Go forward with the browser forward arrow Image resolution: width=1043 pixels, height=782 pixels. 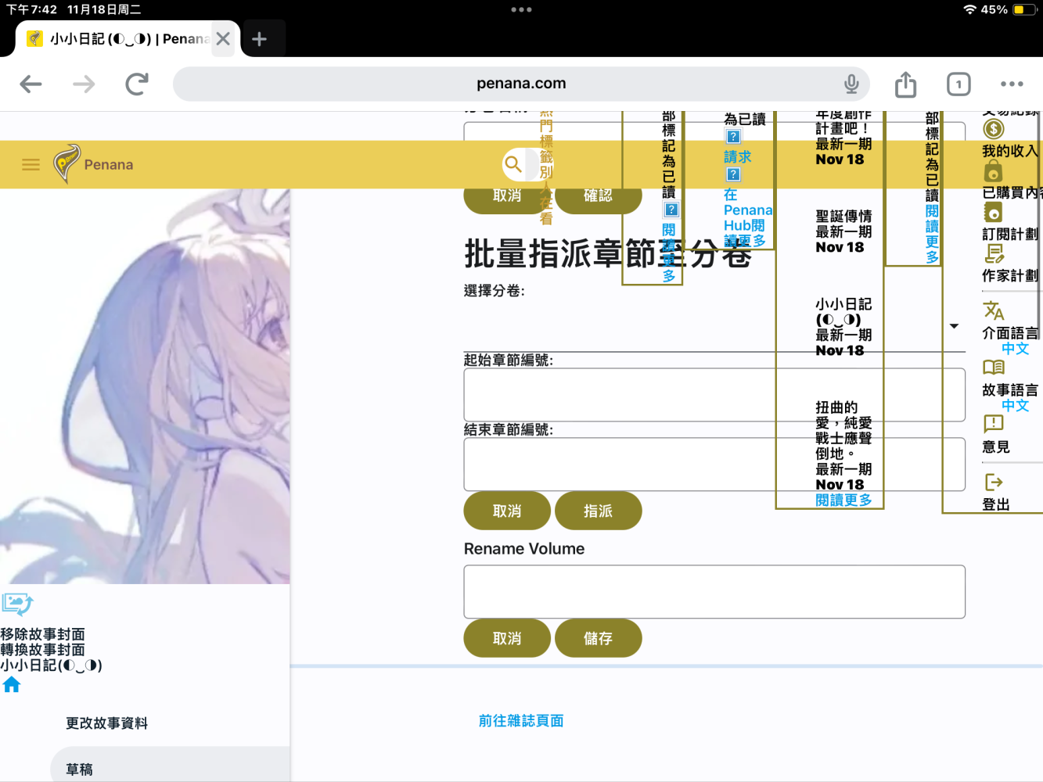point(84,84)
